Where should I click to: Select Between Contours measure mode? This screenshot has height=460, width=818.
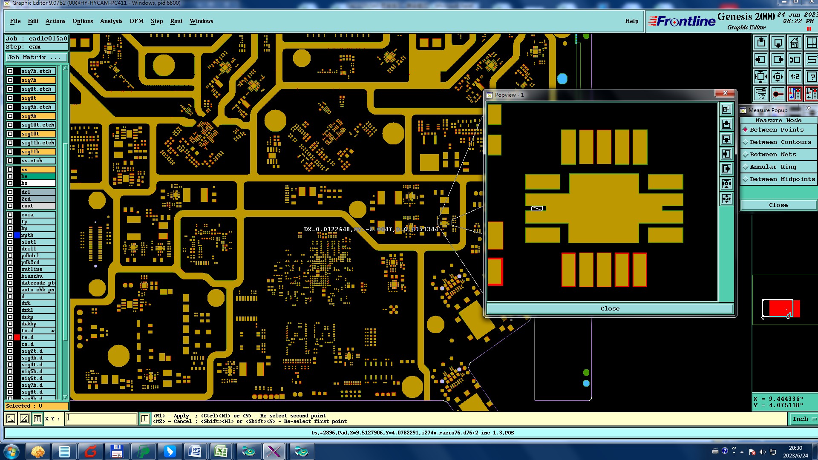click(x=781, y=142)
